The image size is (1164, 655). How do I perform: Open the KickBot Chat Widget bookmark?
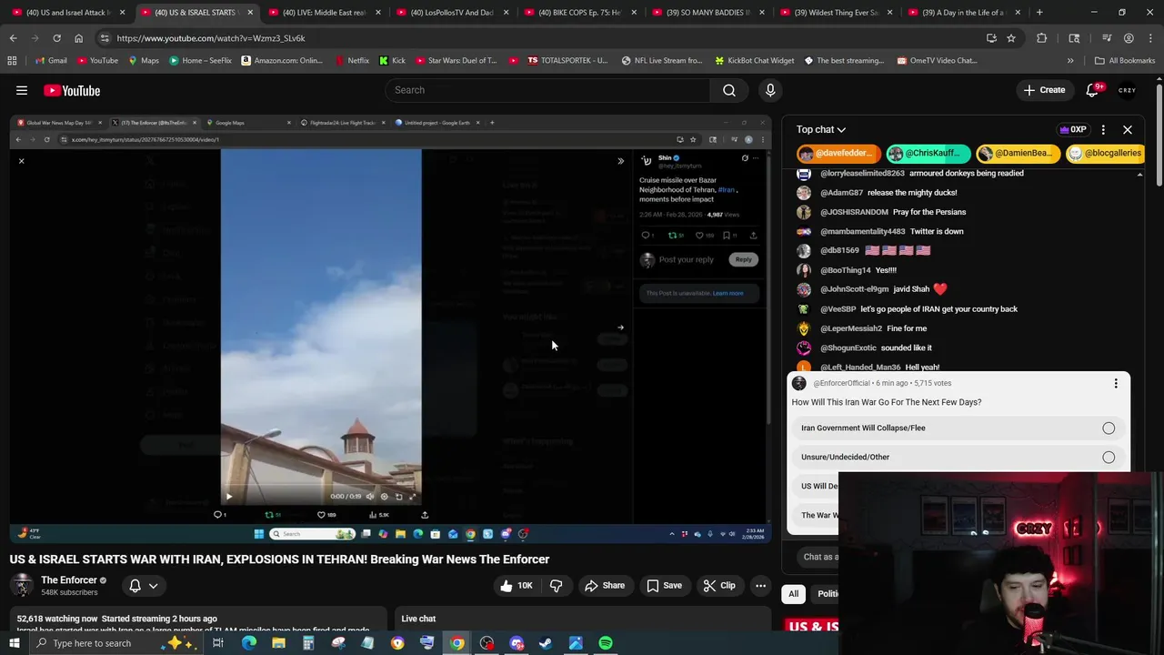(x=754, y=60)
